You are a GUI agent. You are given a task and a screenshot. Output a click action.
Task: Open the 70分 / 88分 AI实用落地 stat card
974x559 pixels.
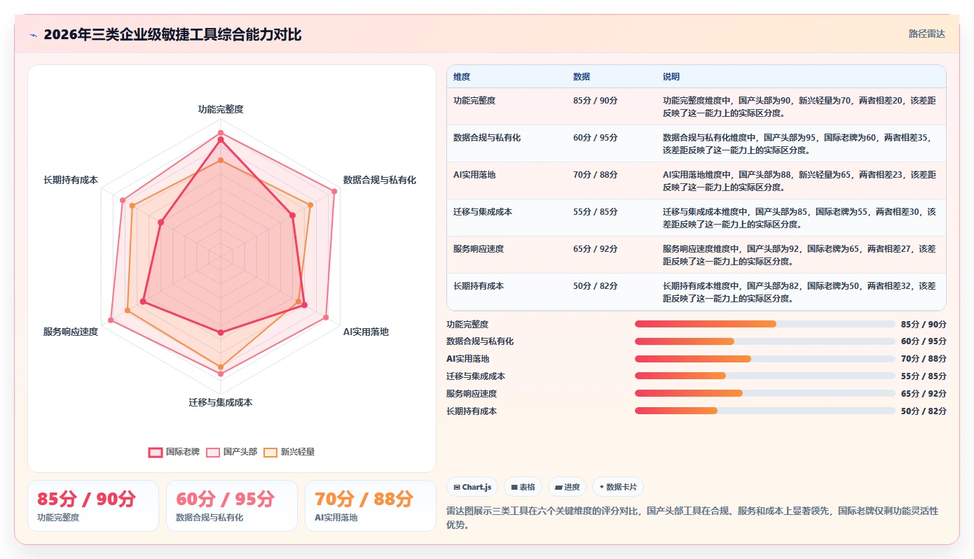371,506
